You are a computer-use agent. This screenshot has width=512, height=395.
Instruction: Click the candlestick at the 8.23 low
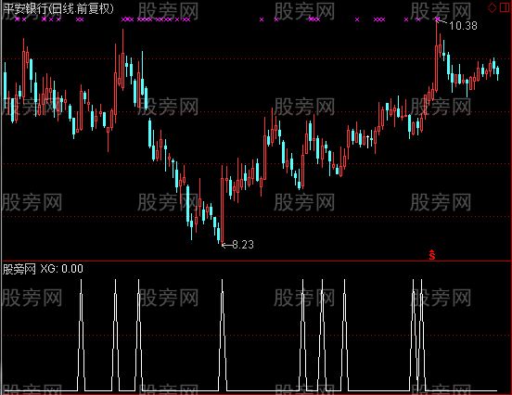pos(223,205)
